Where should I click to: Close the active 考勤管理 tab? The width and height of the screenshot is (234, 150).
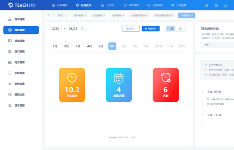[192, 15]
